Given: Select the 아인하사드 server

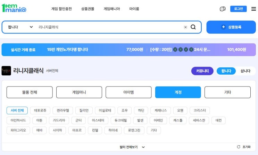Looking at the screenshot, I should point(18,120).
